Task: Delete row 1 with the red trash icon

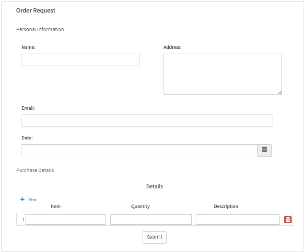Action: point(288,219)
